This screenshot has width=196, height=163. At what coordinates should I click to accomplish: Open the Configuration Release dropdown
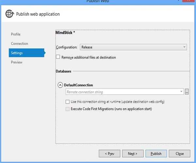(x=133, y=47)
